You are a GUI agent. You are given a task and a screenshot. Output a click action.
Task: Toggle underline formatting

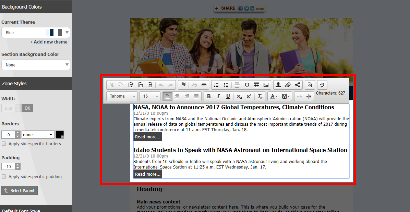(228, 96)
